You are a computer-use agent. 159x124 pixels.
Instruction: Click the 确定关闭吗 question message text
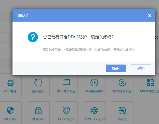click(x=78, y=37)
